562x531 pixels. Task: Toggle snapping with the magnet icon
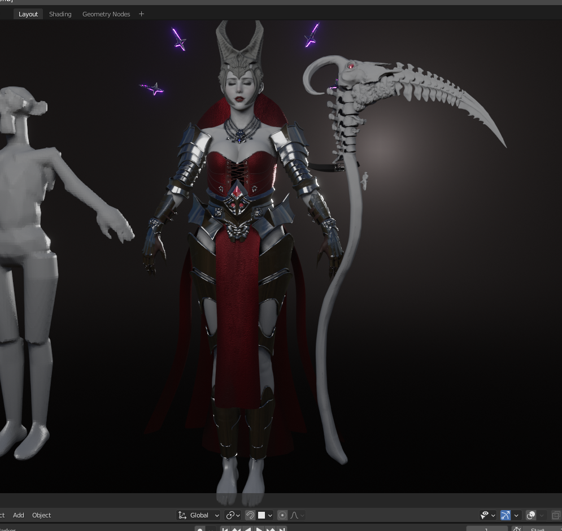click(250, 515)
